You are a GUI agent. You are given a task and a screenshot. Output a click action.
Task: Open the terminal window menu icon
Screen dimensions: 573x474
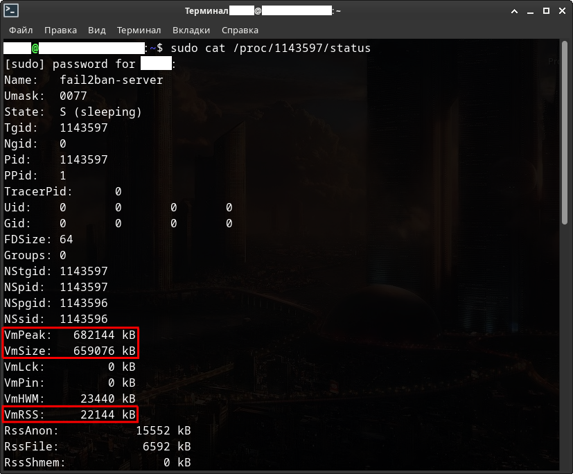click(11, 11)
